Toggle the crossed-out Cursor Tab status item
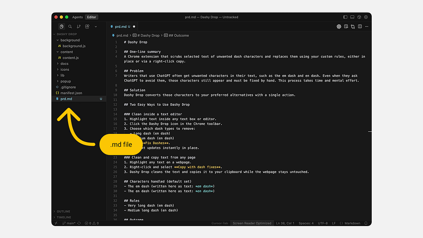Screen dimensions: 423x238 (219, 223)
